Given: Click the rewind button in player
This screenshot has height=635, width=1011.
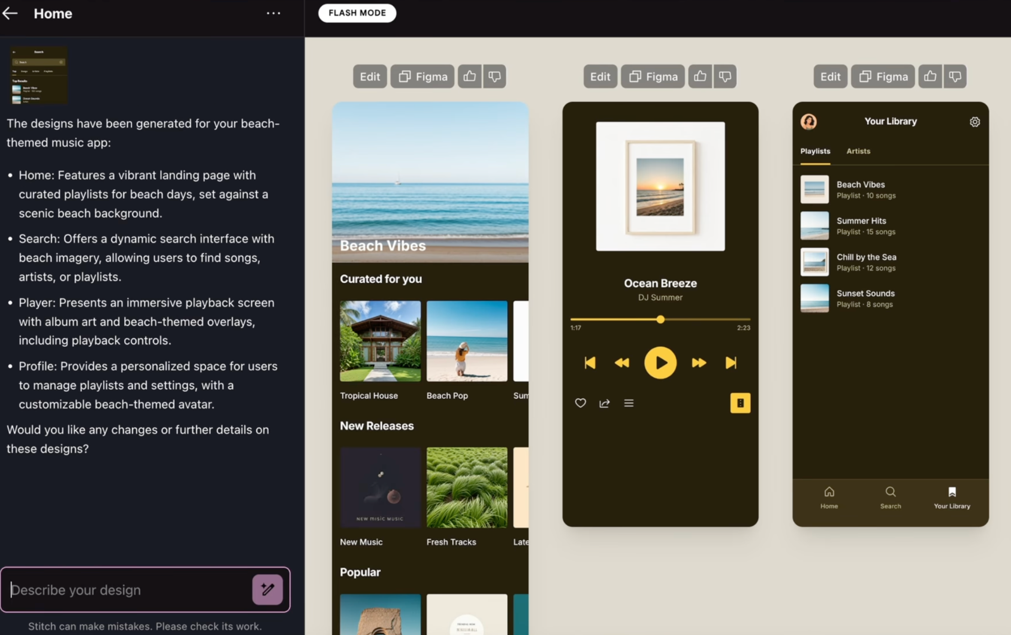Looking at the screenshot, I should tap(622, 362).
